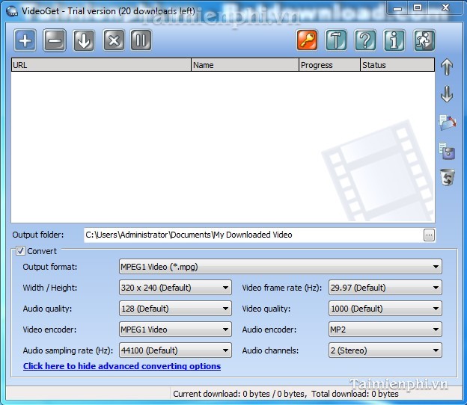Expand the Audio quality dropdown

pos(175,309)
